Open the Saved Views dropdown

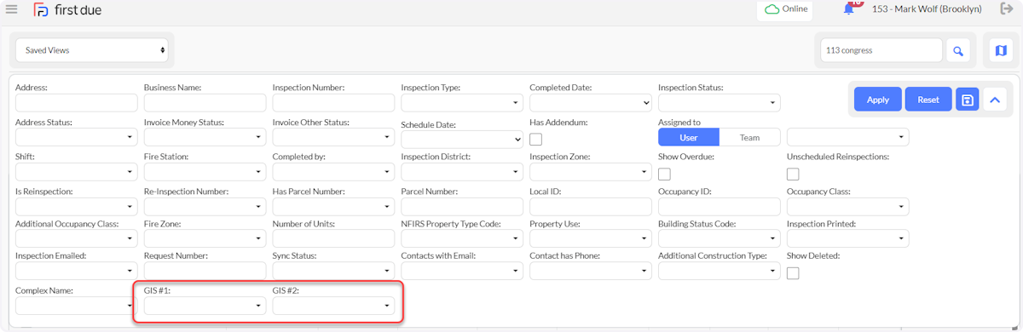(x=91, y=50)
